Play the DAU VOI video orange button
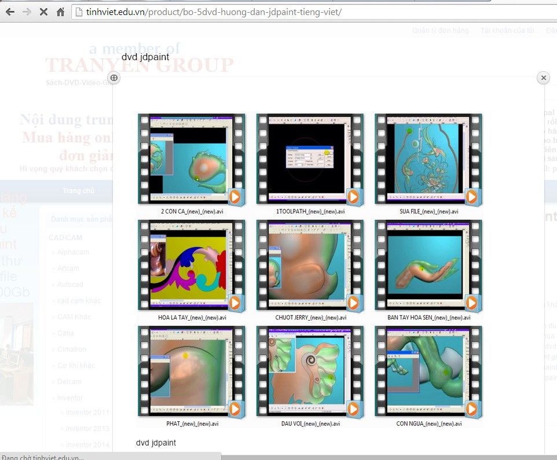The width and height of the screenshot is (557, 460). pos(353,409)
